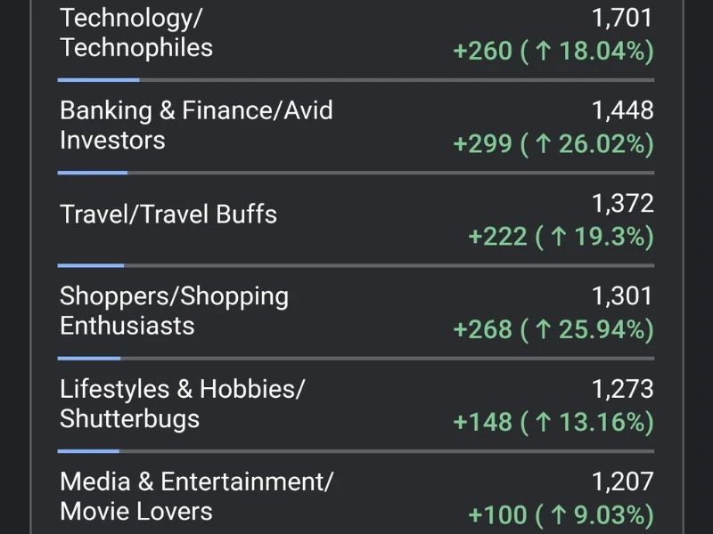Tap the +222 (19.3%) change text
The image size is (713, 534).
coord(561,237)
